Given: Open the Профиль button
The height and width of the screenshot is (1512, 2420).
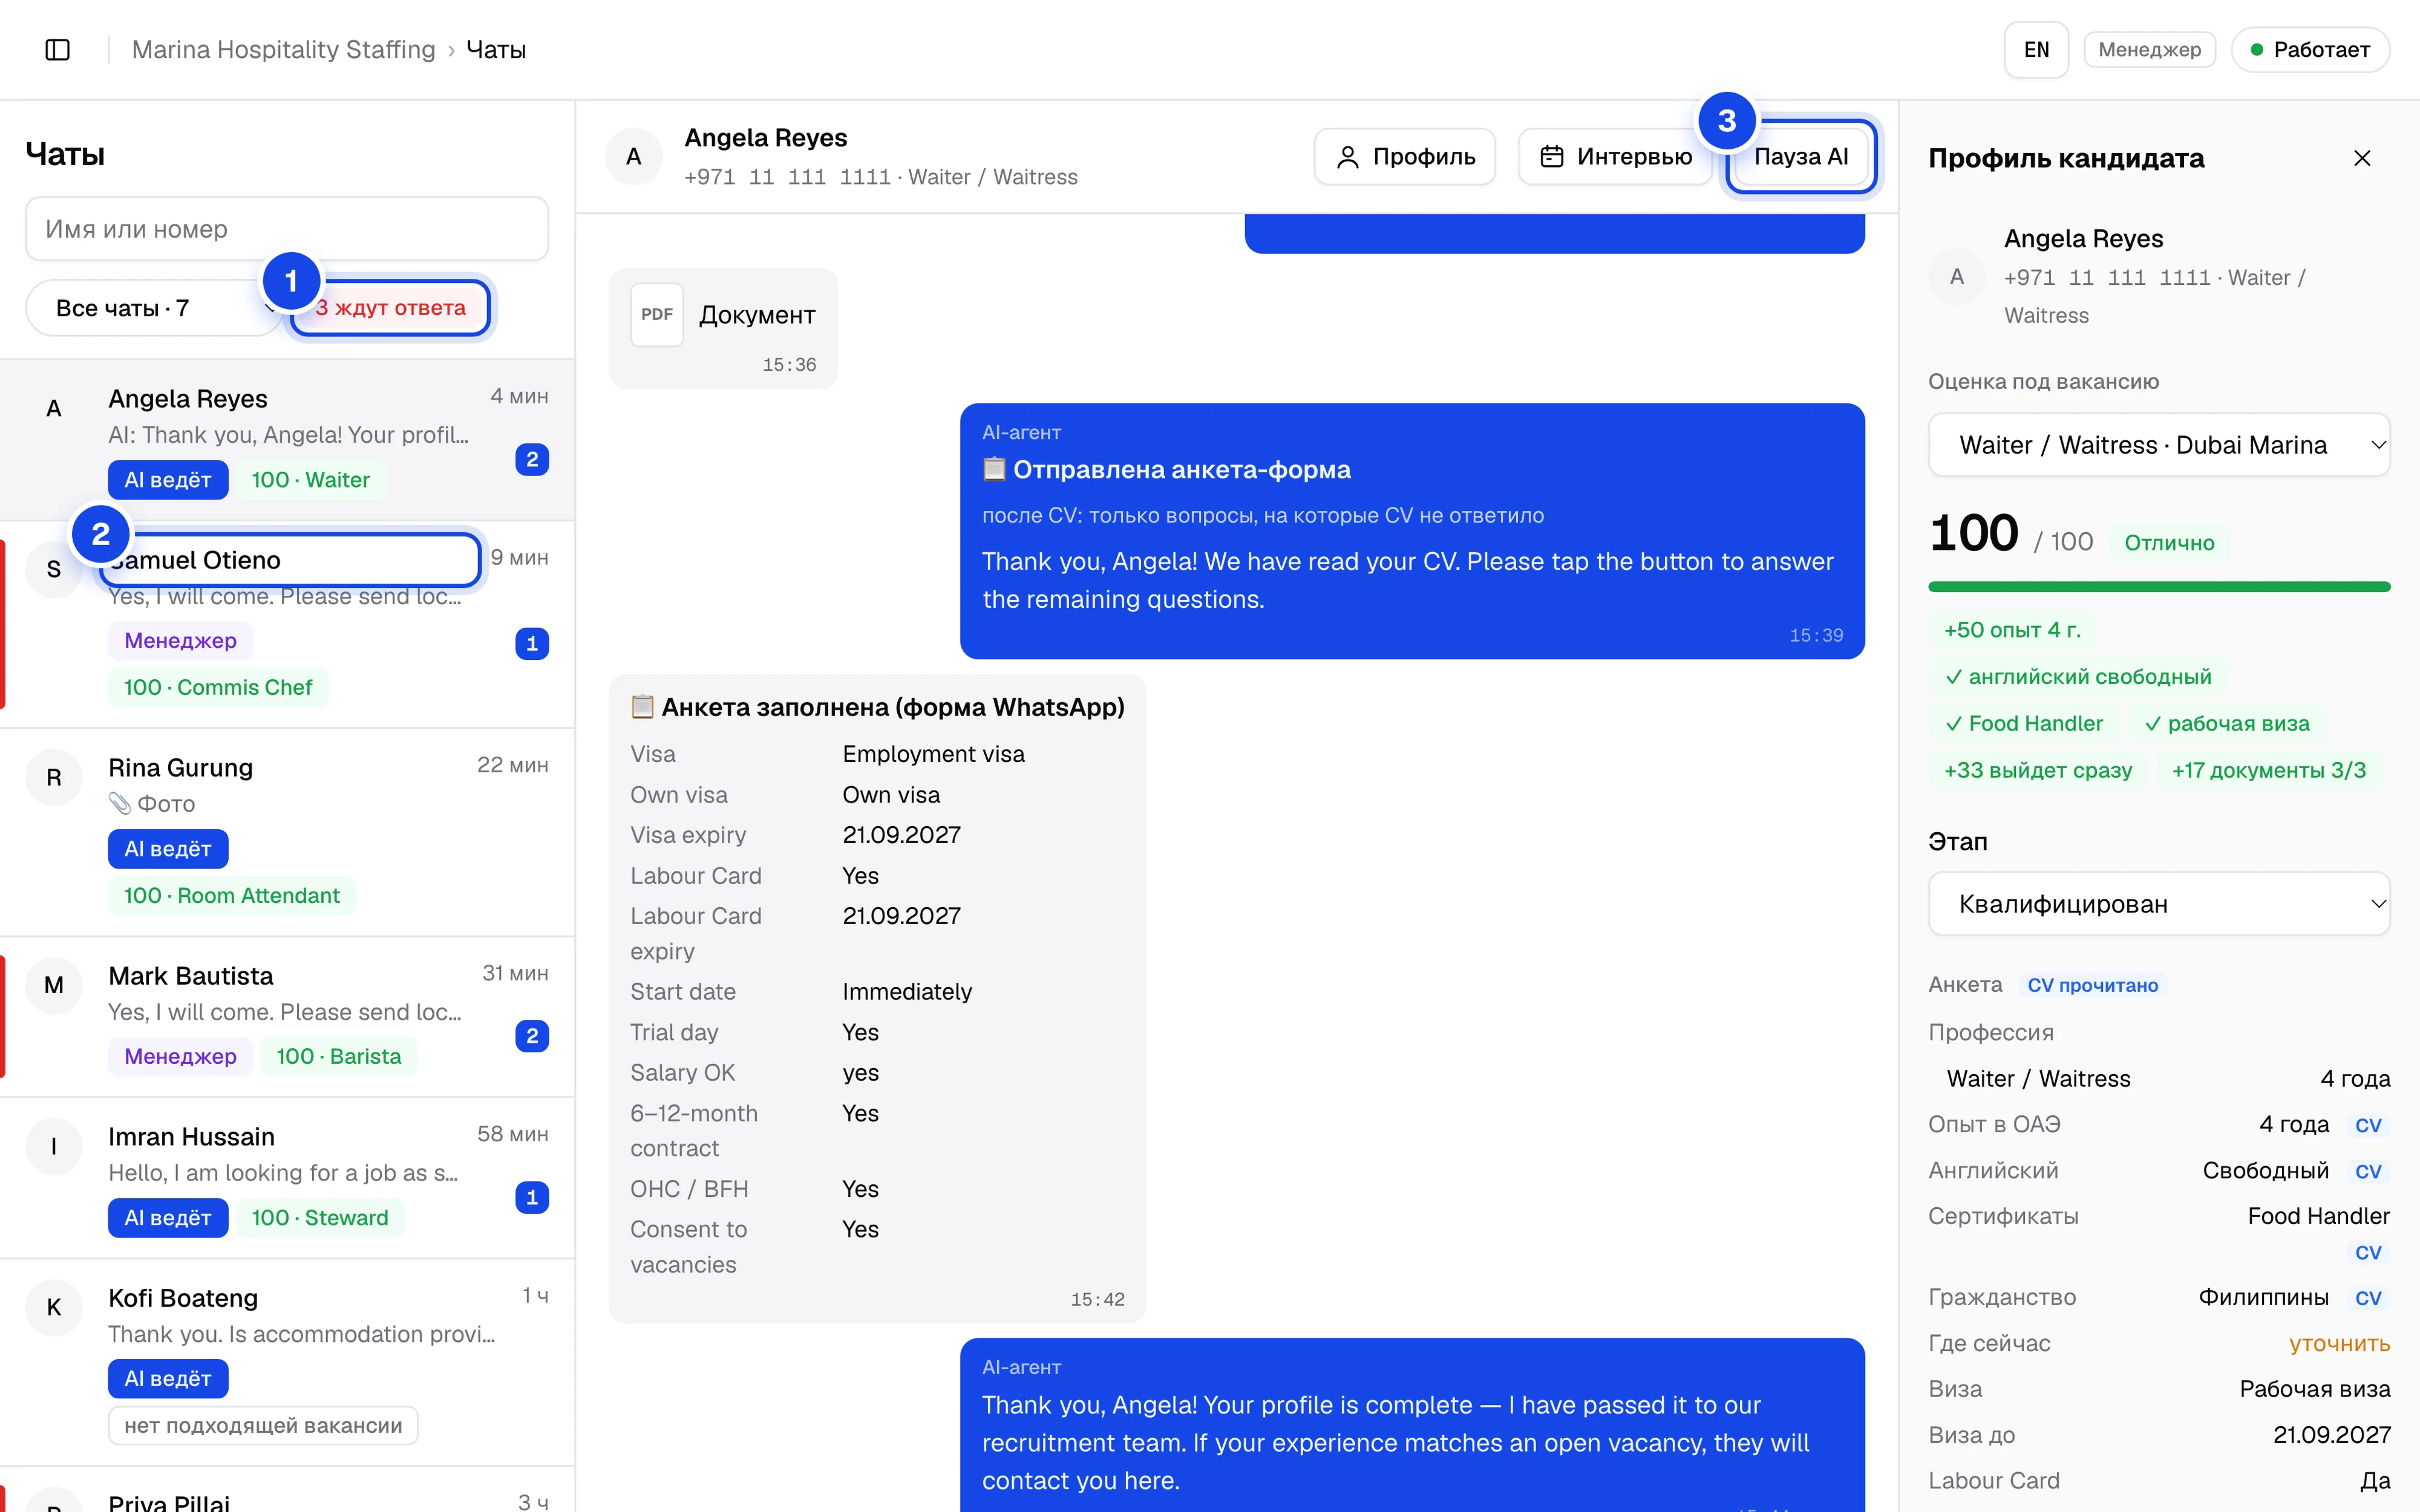Looking at the screenshot, I should tap(1405, 157).
